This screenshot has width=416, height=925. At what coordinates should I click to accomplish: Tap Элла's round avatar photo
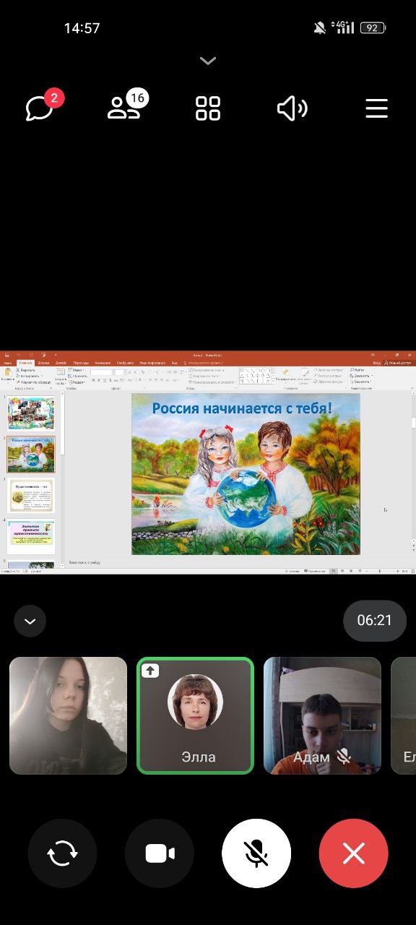click(195, 701)
